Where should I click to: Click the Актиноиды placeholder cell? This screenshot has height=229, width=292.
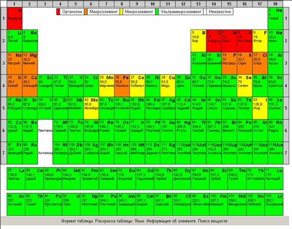pyautogui.click(x=45, y=153)
